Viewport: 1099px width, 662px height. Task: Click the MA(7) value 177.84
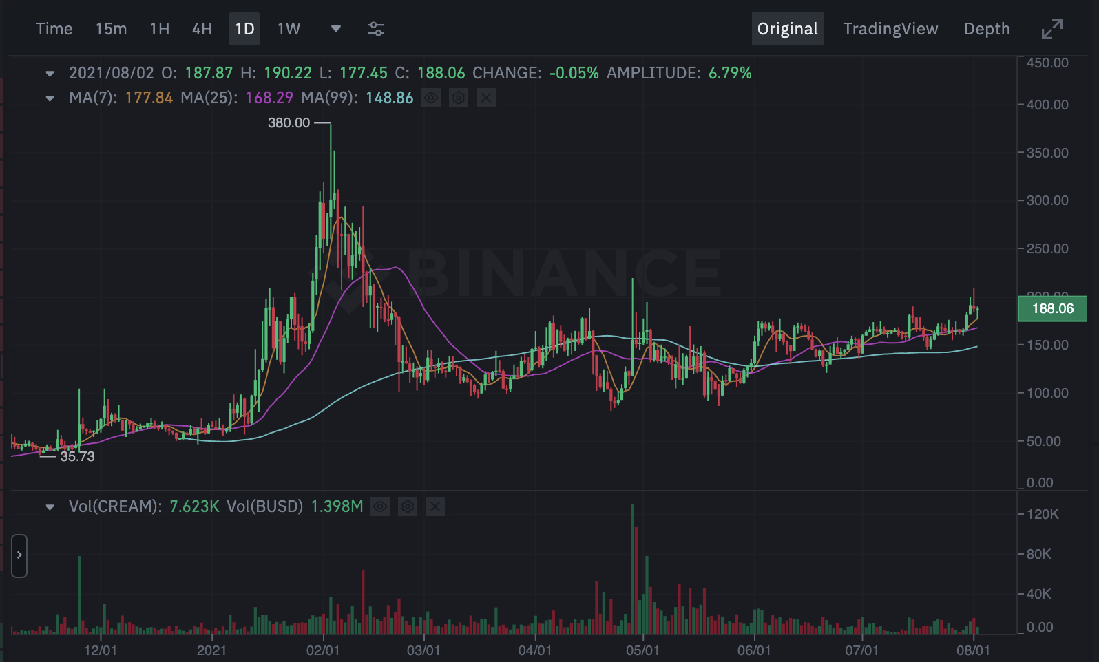click(149, 98)
